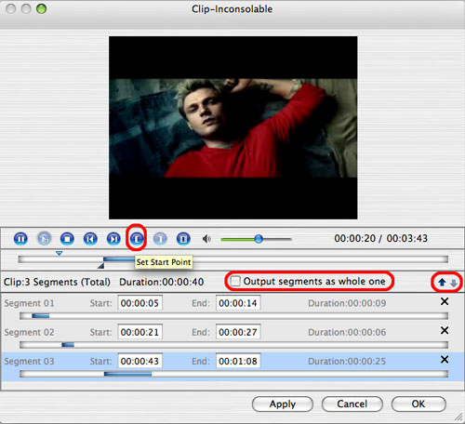Delete Segment 01 with X icon

click(445, 301)
